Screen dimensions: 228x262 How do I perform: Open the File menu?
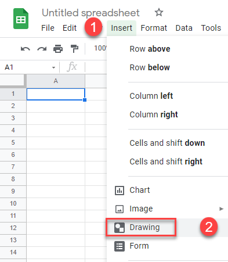coord(48,28)
